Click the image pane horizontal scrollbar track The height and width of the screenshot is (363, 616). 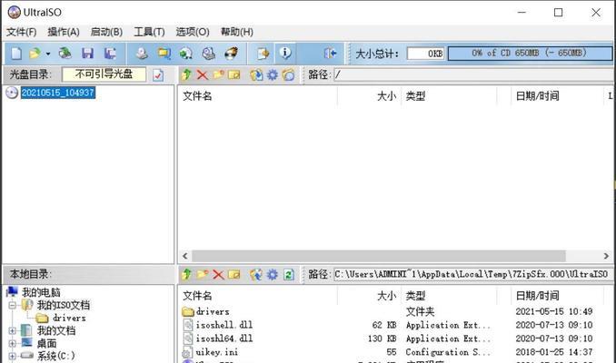(x=395, y=256)
